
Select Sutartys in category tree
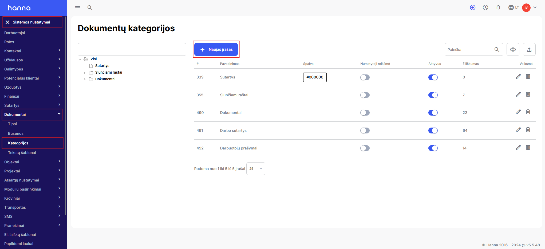coord(102,66)
